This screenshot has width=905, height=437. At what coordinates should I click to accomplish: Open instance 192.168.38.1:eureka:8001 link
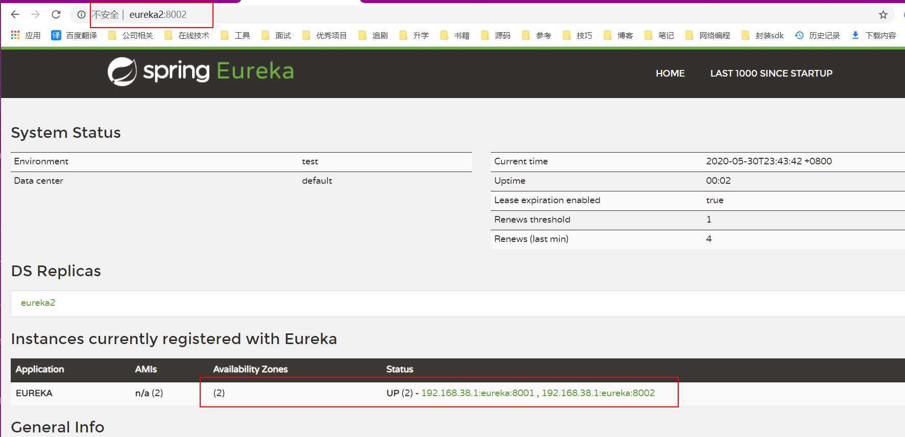coord(478,393)
